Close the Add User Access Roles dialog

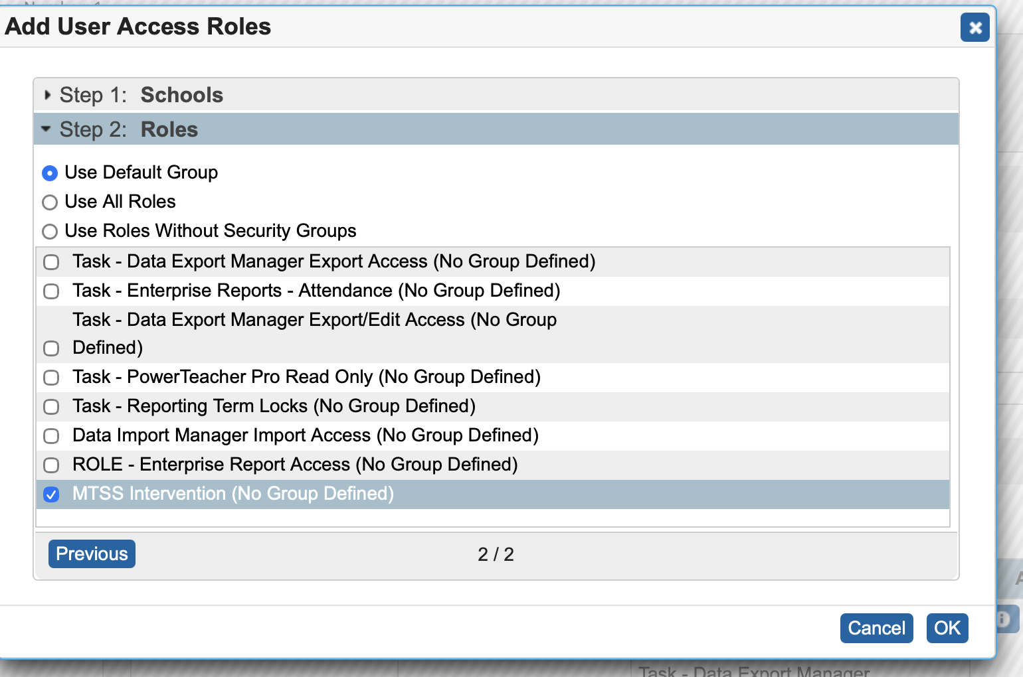pos(975,28)
